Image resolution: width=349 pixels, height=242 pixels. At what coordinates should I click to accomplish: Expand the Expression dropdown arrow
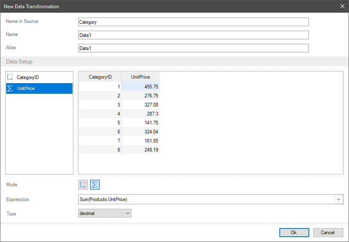(x=339, y=199)
